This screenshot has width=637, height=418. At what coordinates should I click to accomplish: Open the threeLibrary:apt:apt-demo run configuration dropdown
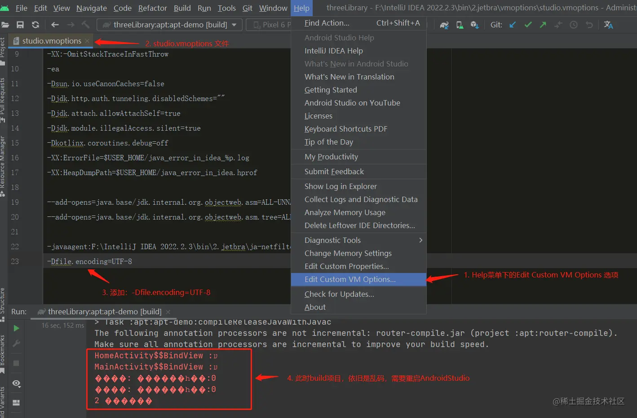pos(170,25)
